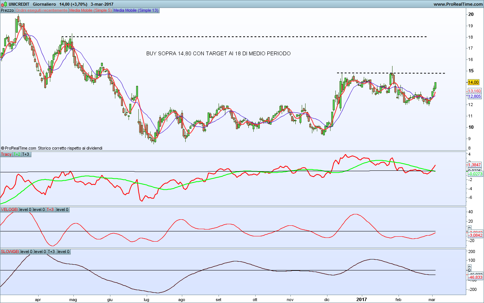
Task: Select T+3 label in Tracy panel
Action: tap(26, 155)
